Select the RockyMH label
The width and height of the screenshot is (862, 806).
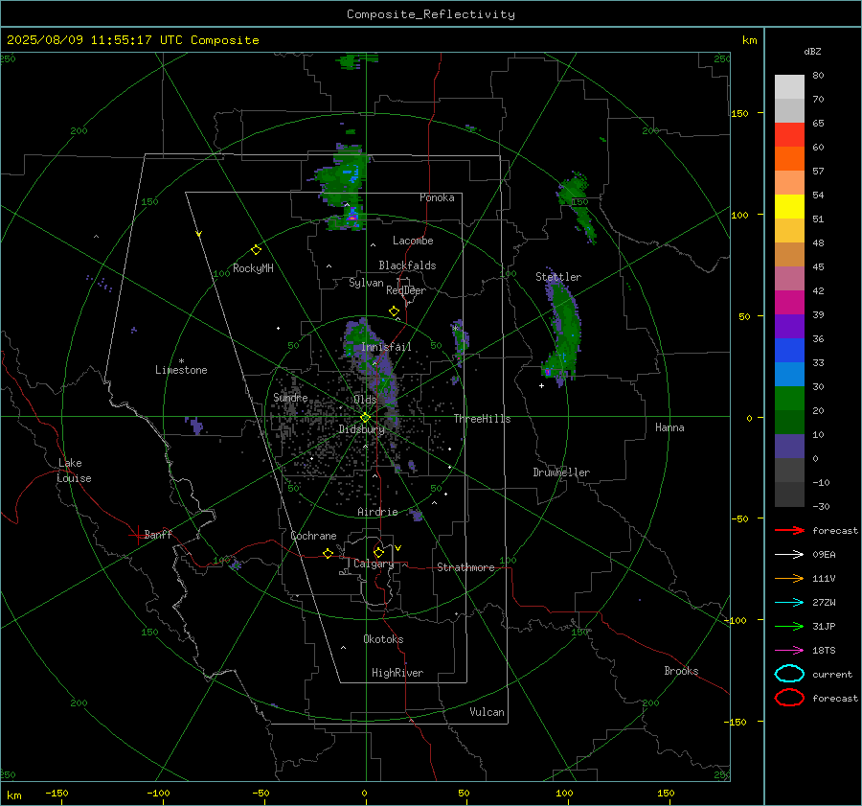pos(253,268)
